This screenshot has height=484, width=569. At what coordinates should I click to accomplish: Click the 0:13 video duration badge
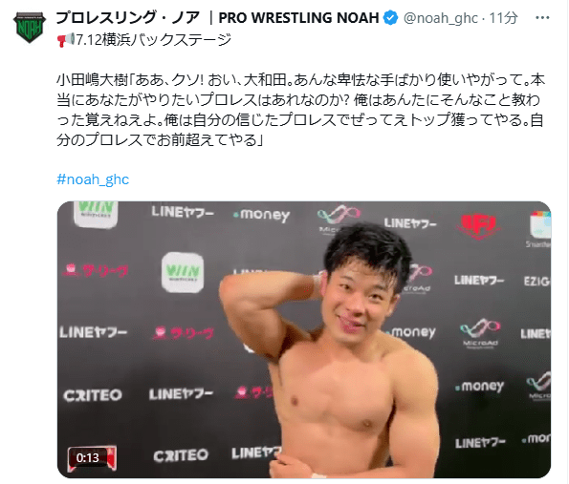pyautogui.click(x=88, y=457)
